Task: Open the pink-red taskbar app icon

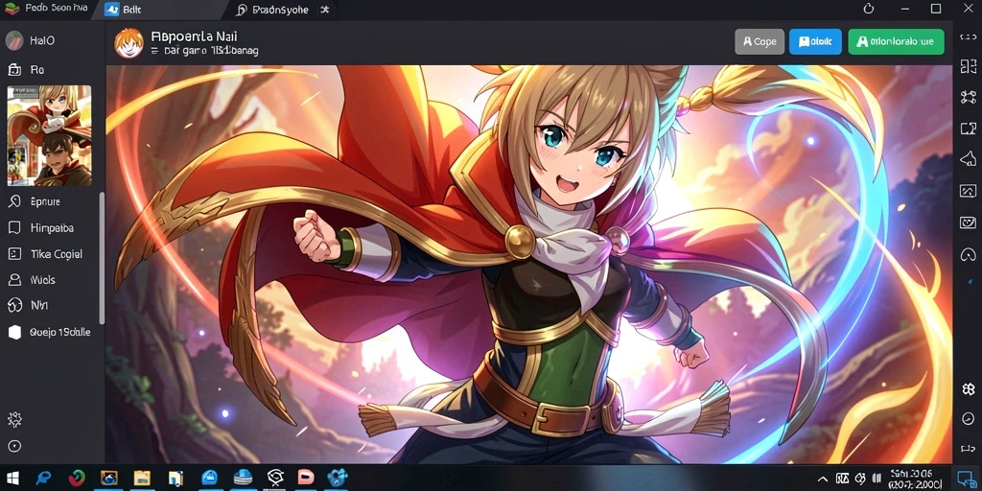Action: click(306, 478)
